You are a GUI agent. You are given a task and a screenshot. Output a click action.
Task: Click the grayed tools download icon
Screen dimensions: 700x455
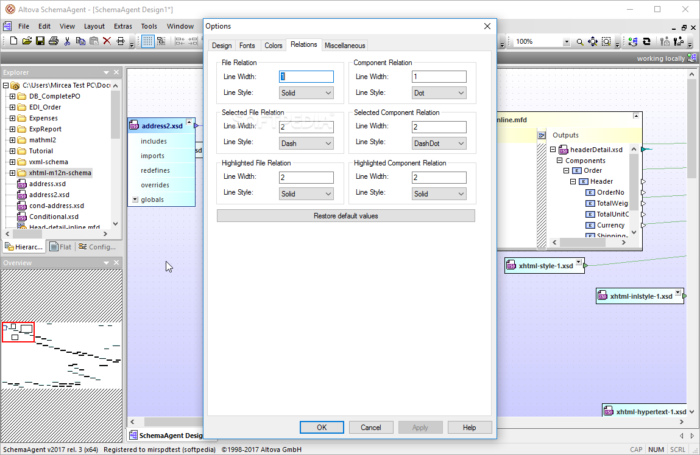click(665, 42)
